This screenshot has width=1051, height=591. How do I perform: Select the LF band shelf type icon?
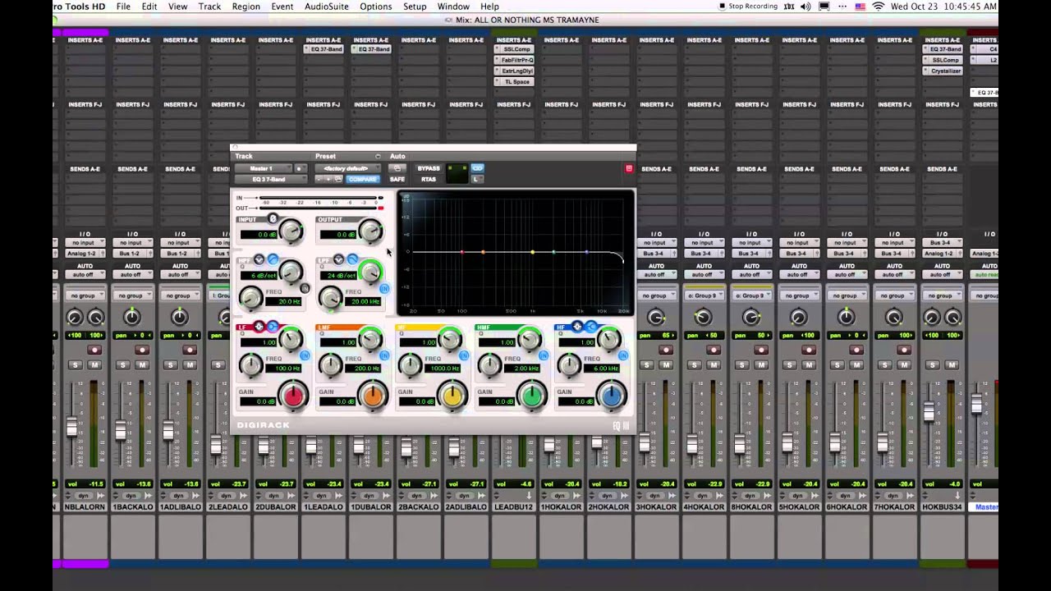273,326
